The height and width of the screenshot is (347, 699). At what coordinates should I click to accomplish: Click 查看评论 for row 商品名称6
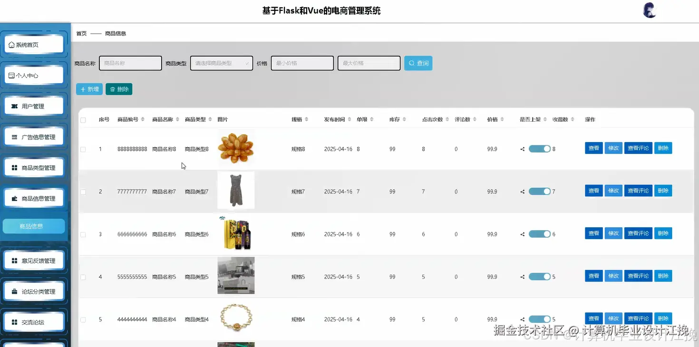pyautogui.click(x=638, y=233)
